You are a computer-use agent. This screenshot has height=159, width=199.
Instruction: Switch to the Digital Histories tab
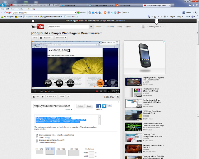129,6
